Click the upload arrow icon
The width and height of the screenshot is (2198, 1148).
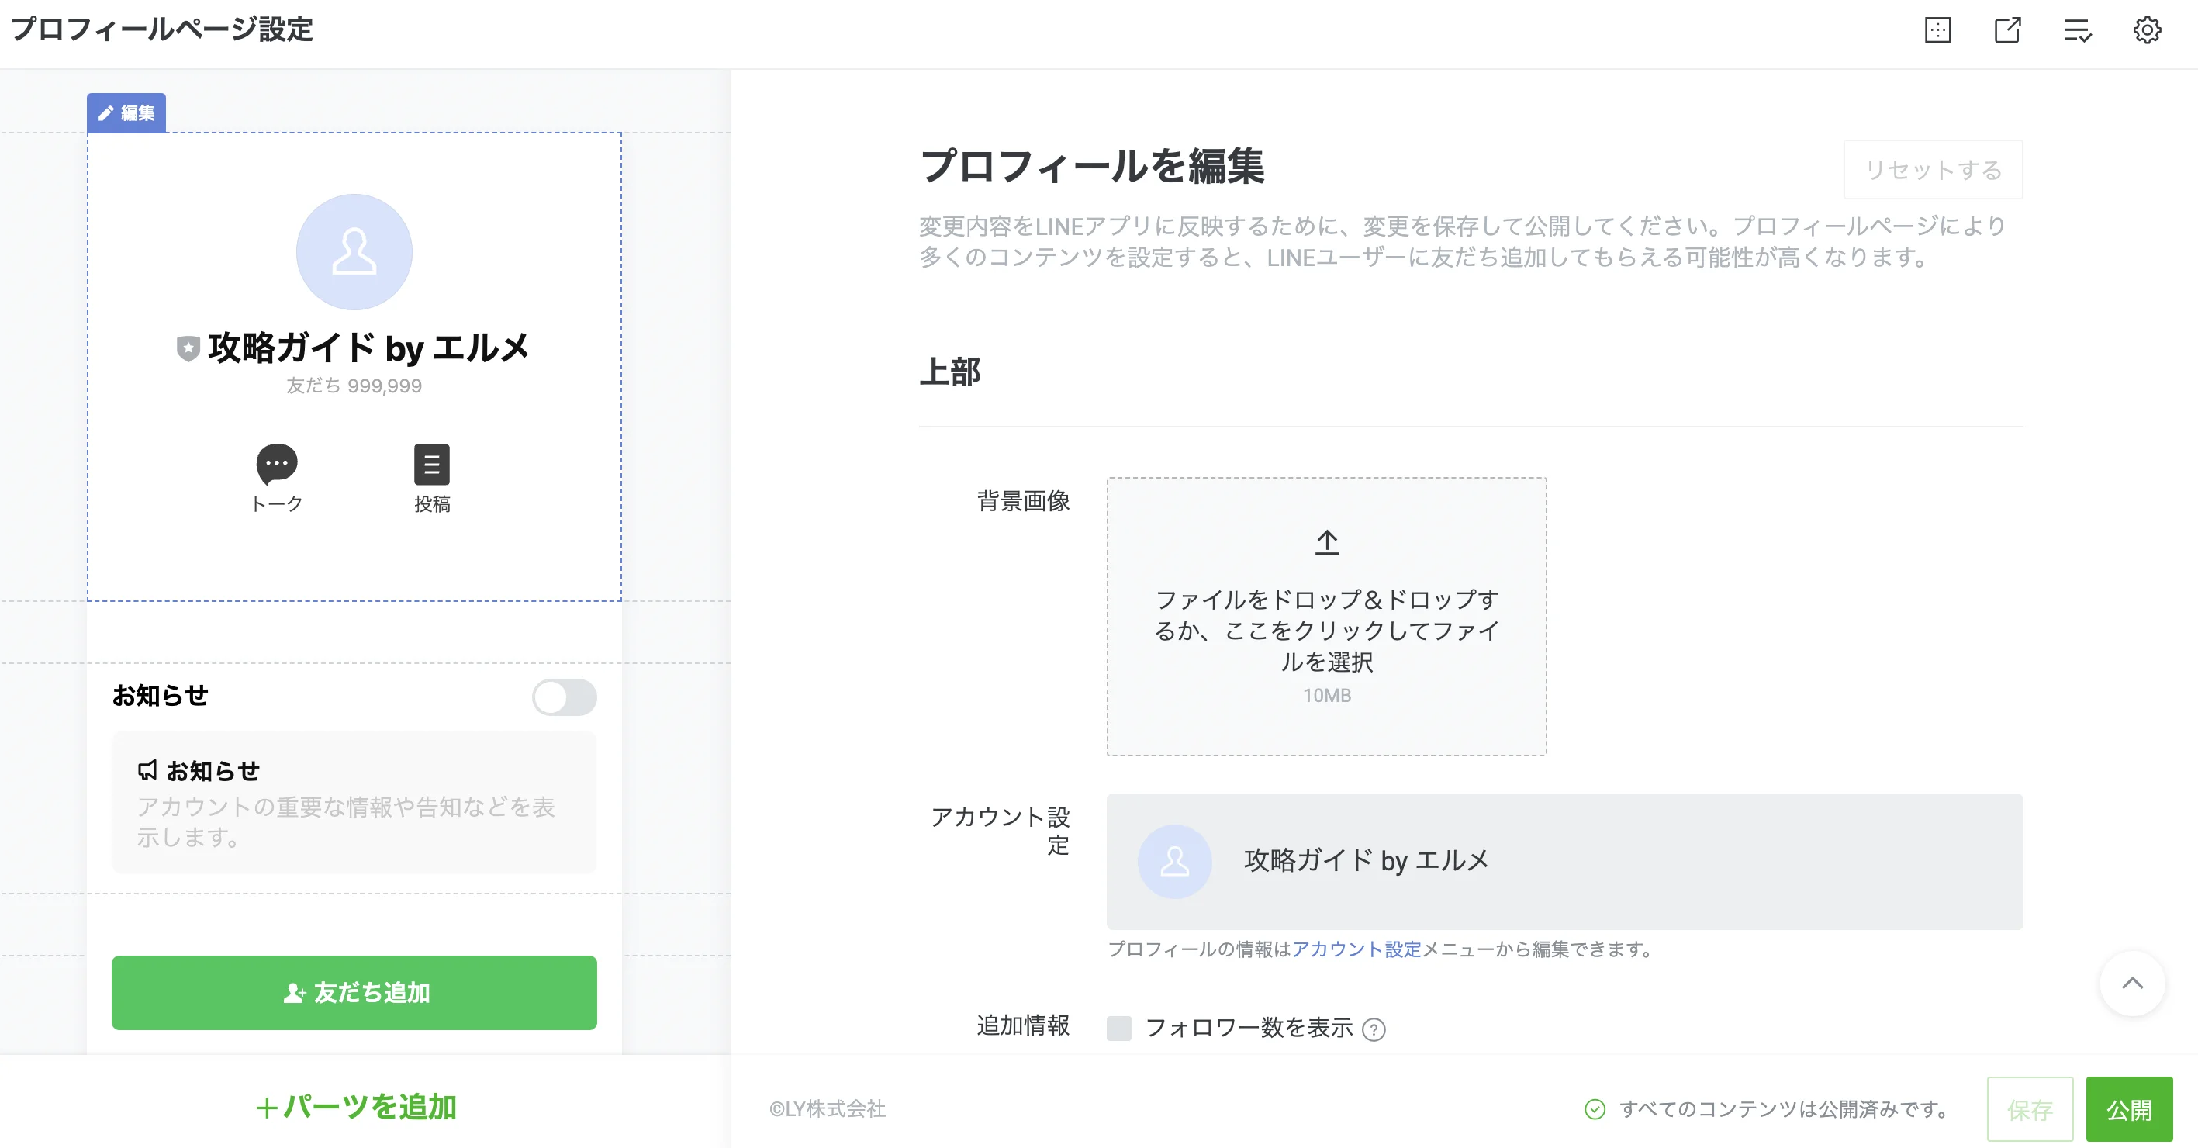tap(1327, 543)
